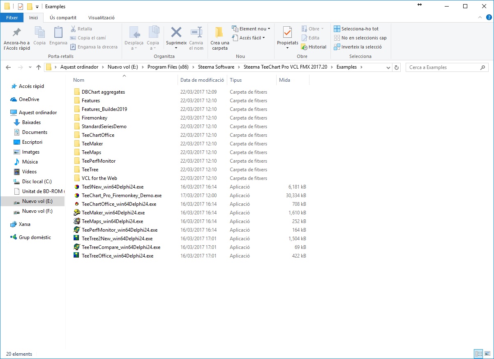Switch to the Inici tab
Screen dimensions: 494x359
pos(34,18)
